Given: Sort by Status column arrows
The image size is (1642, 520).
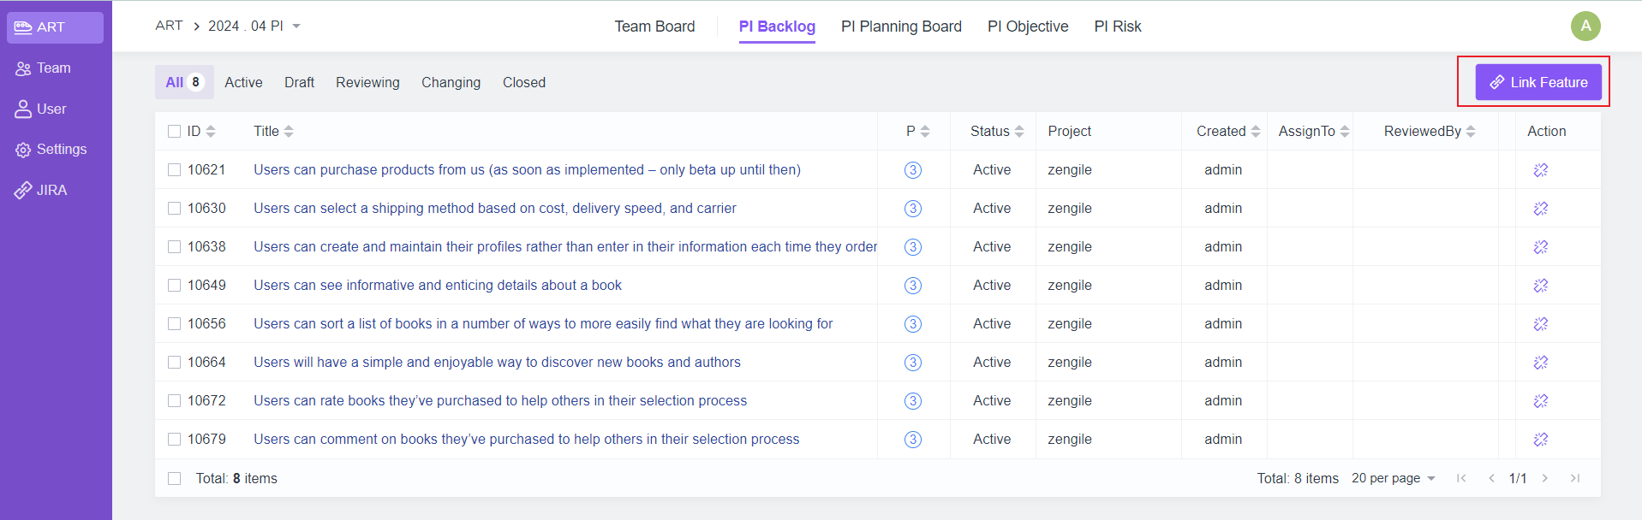Looking at the screenshot, I should click(1019, 132).
